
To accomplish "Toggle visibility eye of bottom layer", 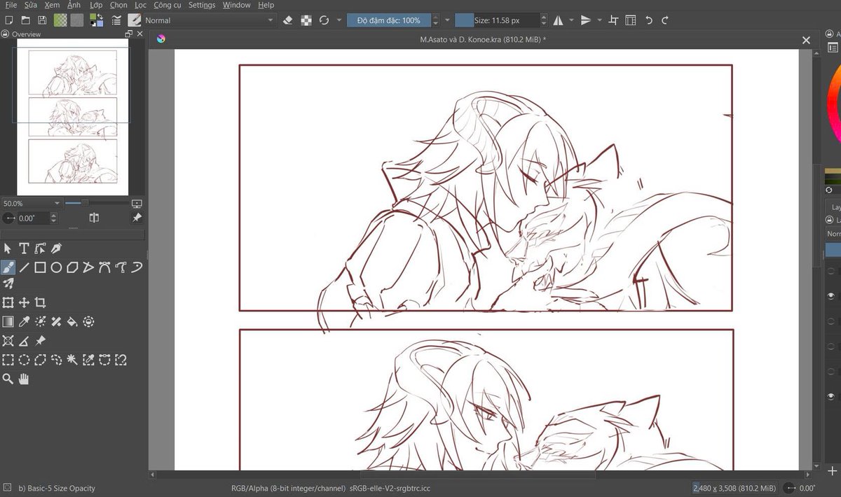I will (831, 396).
